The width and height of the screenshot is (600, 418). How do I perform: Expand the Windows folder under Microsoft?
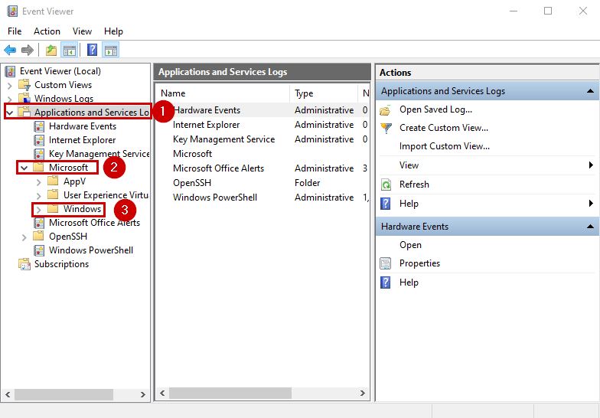click(38, 210)
